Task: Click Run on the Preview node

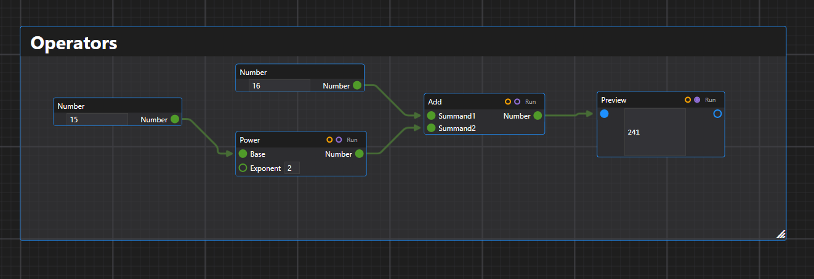Action: 711,100
